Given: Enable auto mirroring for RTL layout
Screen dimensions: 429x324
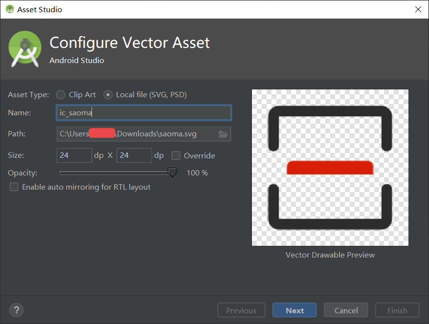Looking at the screenshot, I should pyautogui.click(x=14, y=187).
